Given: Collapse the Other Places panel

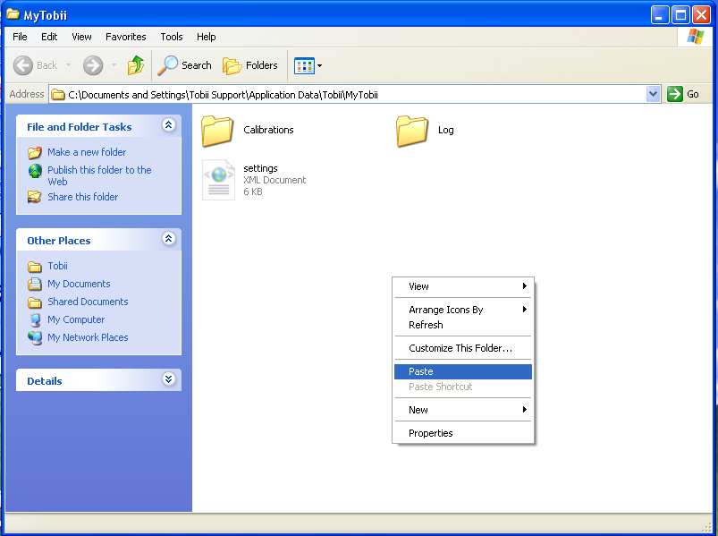Looking at the screenshot, I should click(168, 239).
